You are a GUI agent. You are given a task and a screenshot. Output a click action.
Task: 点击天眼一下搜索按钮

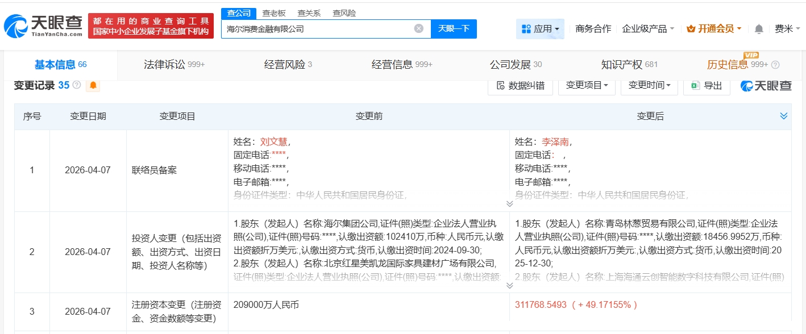point(454,28)
